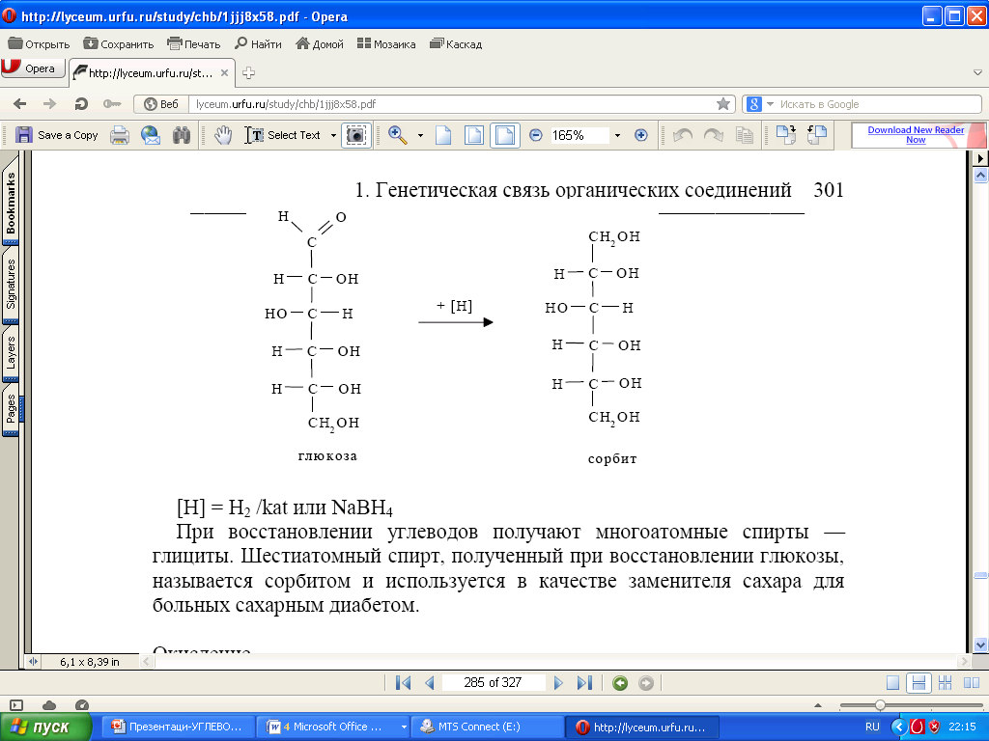The image size is (989, 741).
Task: Follow the Download New Reader Now link
Action: [x=916, y=135]
